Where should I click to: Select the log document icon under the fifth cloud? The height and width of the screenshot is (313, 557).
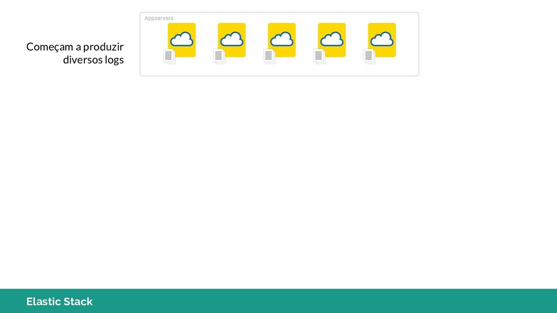point(369,56)
